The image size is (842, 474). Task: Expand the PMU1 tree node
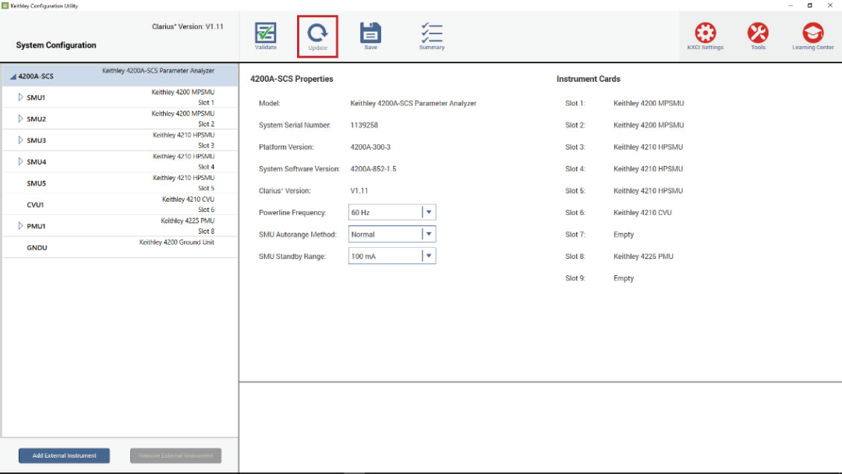(20, 226)
